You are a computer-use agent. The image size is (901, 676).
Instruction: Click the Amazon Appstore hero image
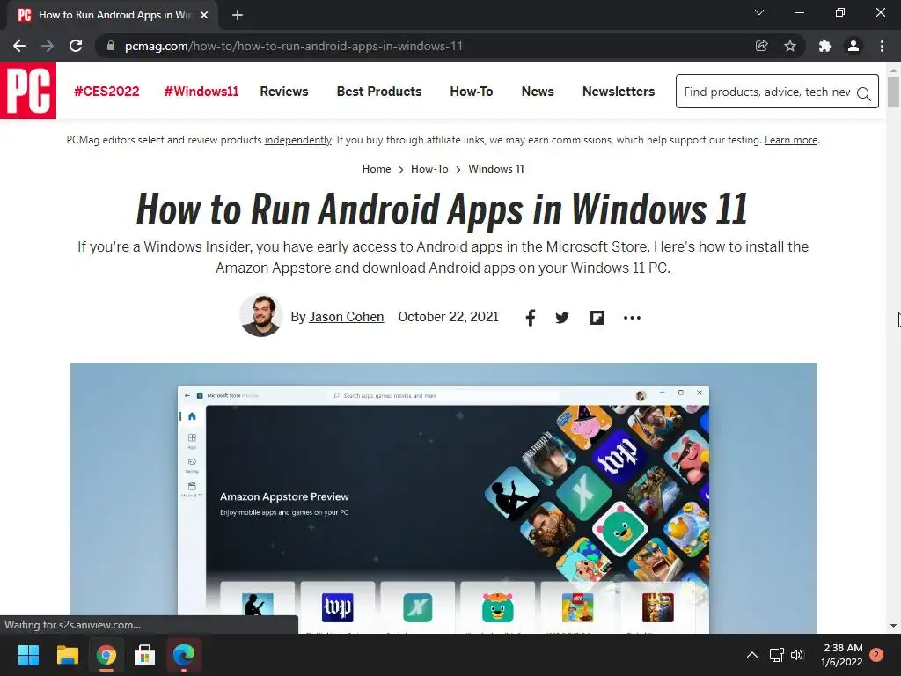pyautogui.click(x=443, y=498)
